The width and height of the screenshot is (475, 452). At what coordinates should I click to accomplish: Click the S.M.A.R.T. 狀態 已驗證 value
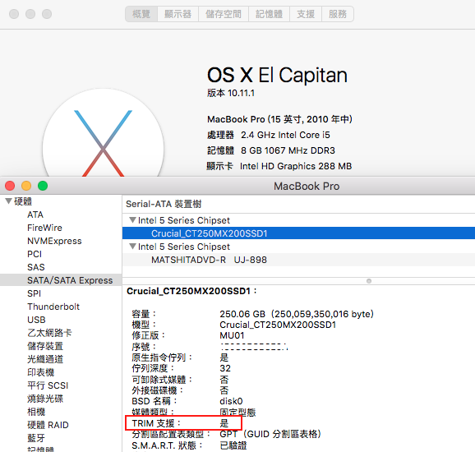point(233,445)
